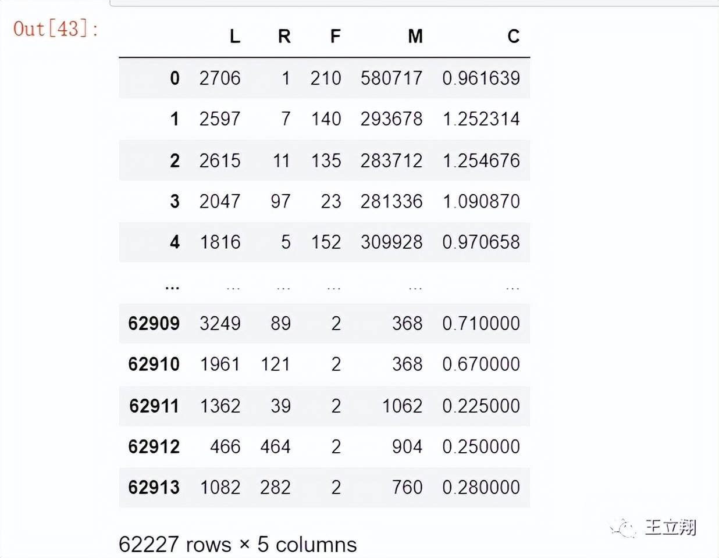
Task: Click the 王立翔 watermark text
Action: click(x=670, y=527)
